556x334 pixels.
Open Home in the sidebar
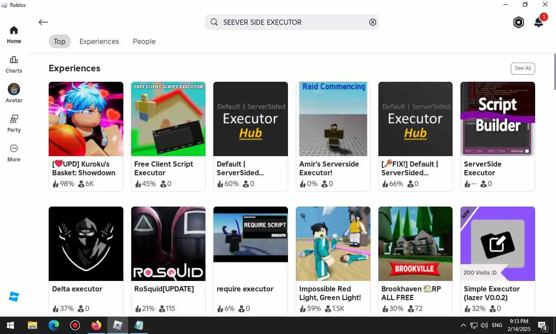(x=14, y=35)
